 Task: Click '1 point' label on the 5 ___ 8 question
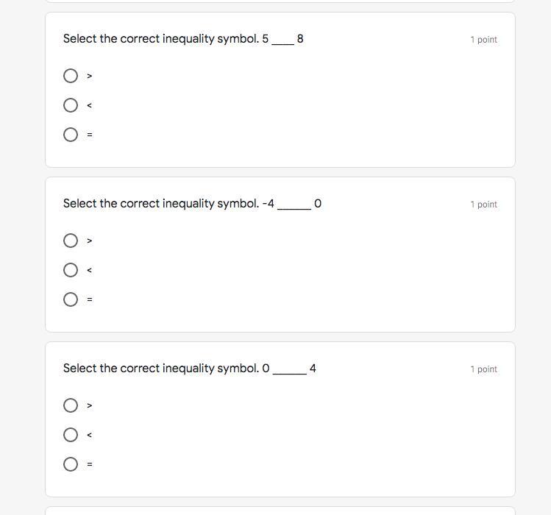(483, 40)
